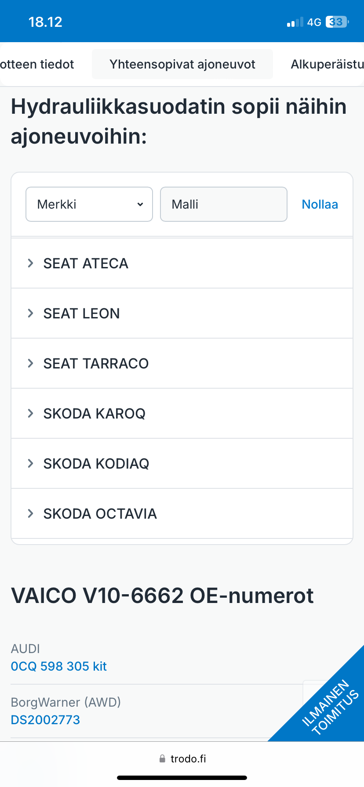Expand the SEAT TARRACO chevron arrow
Image resolution: width=364 pixels, height=787 pixels.
pos(30,363)
